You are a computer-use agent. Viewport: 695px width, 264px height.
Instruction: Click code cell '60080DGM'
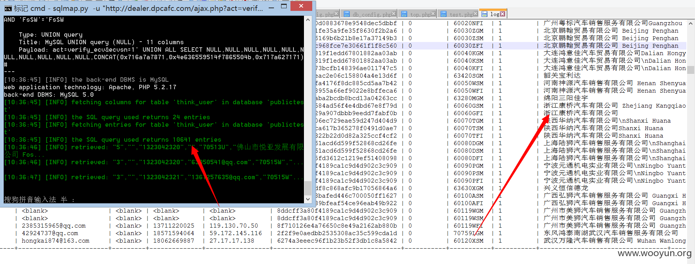click(468, 143)
